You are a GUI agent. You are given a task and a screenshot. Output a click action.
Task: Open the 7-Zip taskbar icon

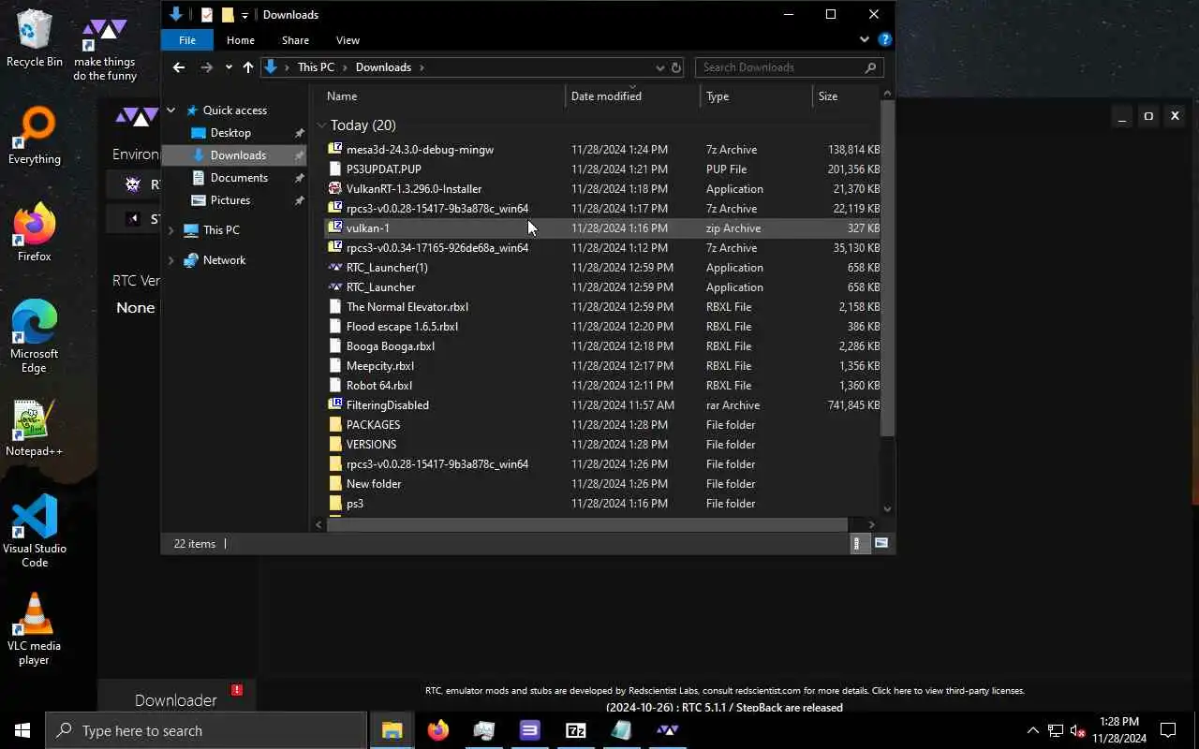(576, 730)
